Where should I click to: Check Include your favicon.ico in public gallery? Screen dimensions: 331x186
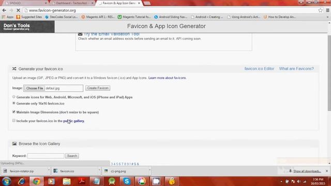(x=14, y=120)
